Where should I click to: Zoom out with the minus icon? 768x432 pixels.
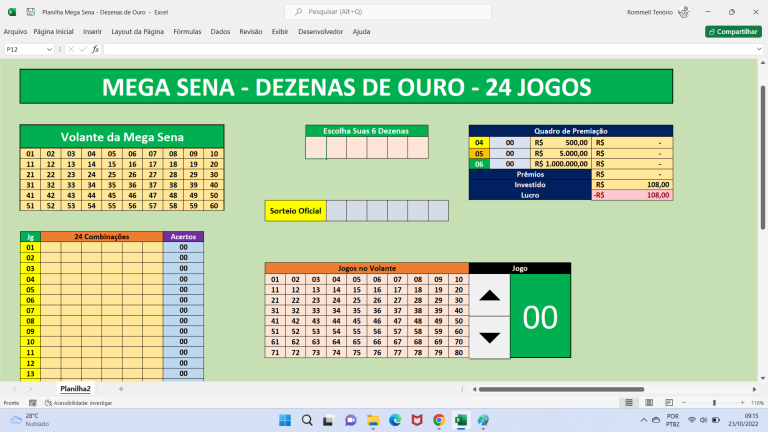[x=684, y=402]
